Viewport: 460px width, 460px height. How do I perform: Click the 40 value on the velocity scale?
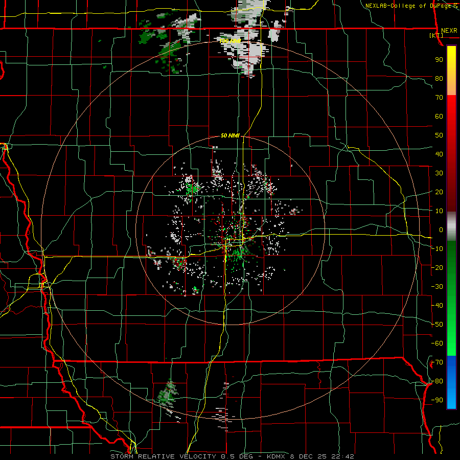439,154
